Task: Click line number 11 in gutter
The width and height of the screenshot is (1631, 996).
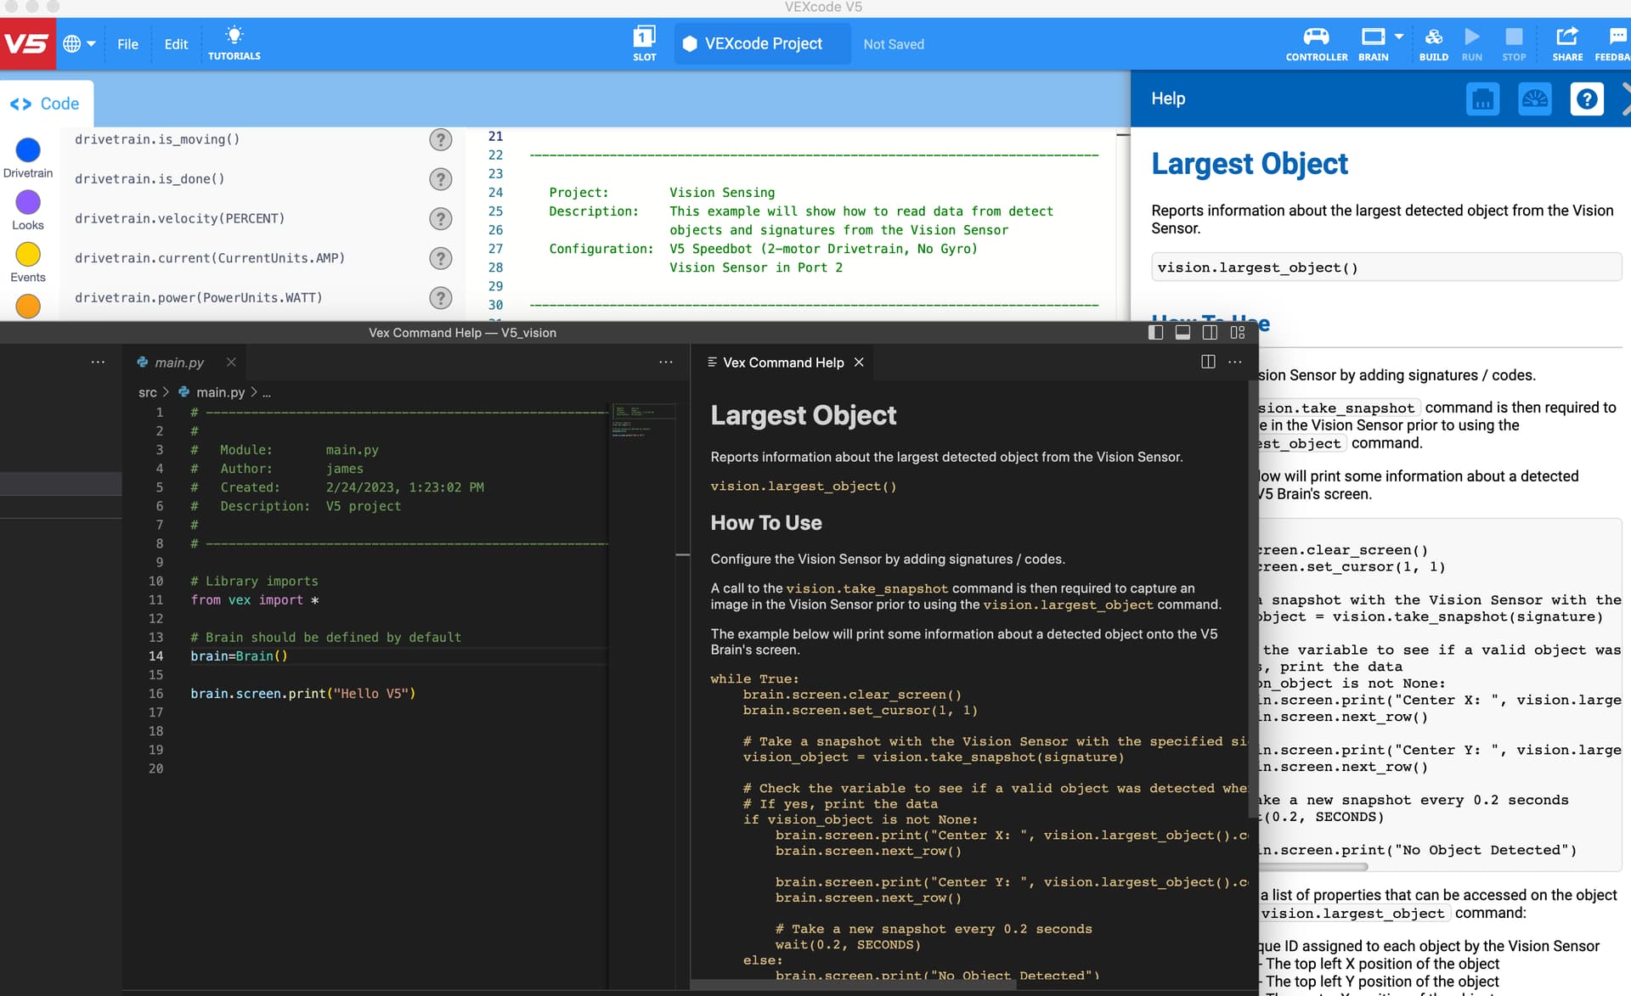Action: point(156,600)
